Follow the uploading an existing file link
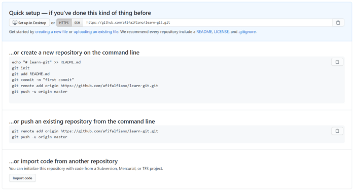Image resolution: width=355 pixels, height=194 pixels. [x=96, y=31]
